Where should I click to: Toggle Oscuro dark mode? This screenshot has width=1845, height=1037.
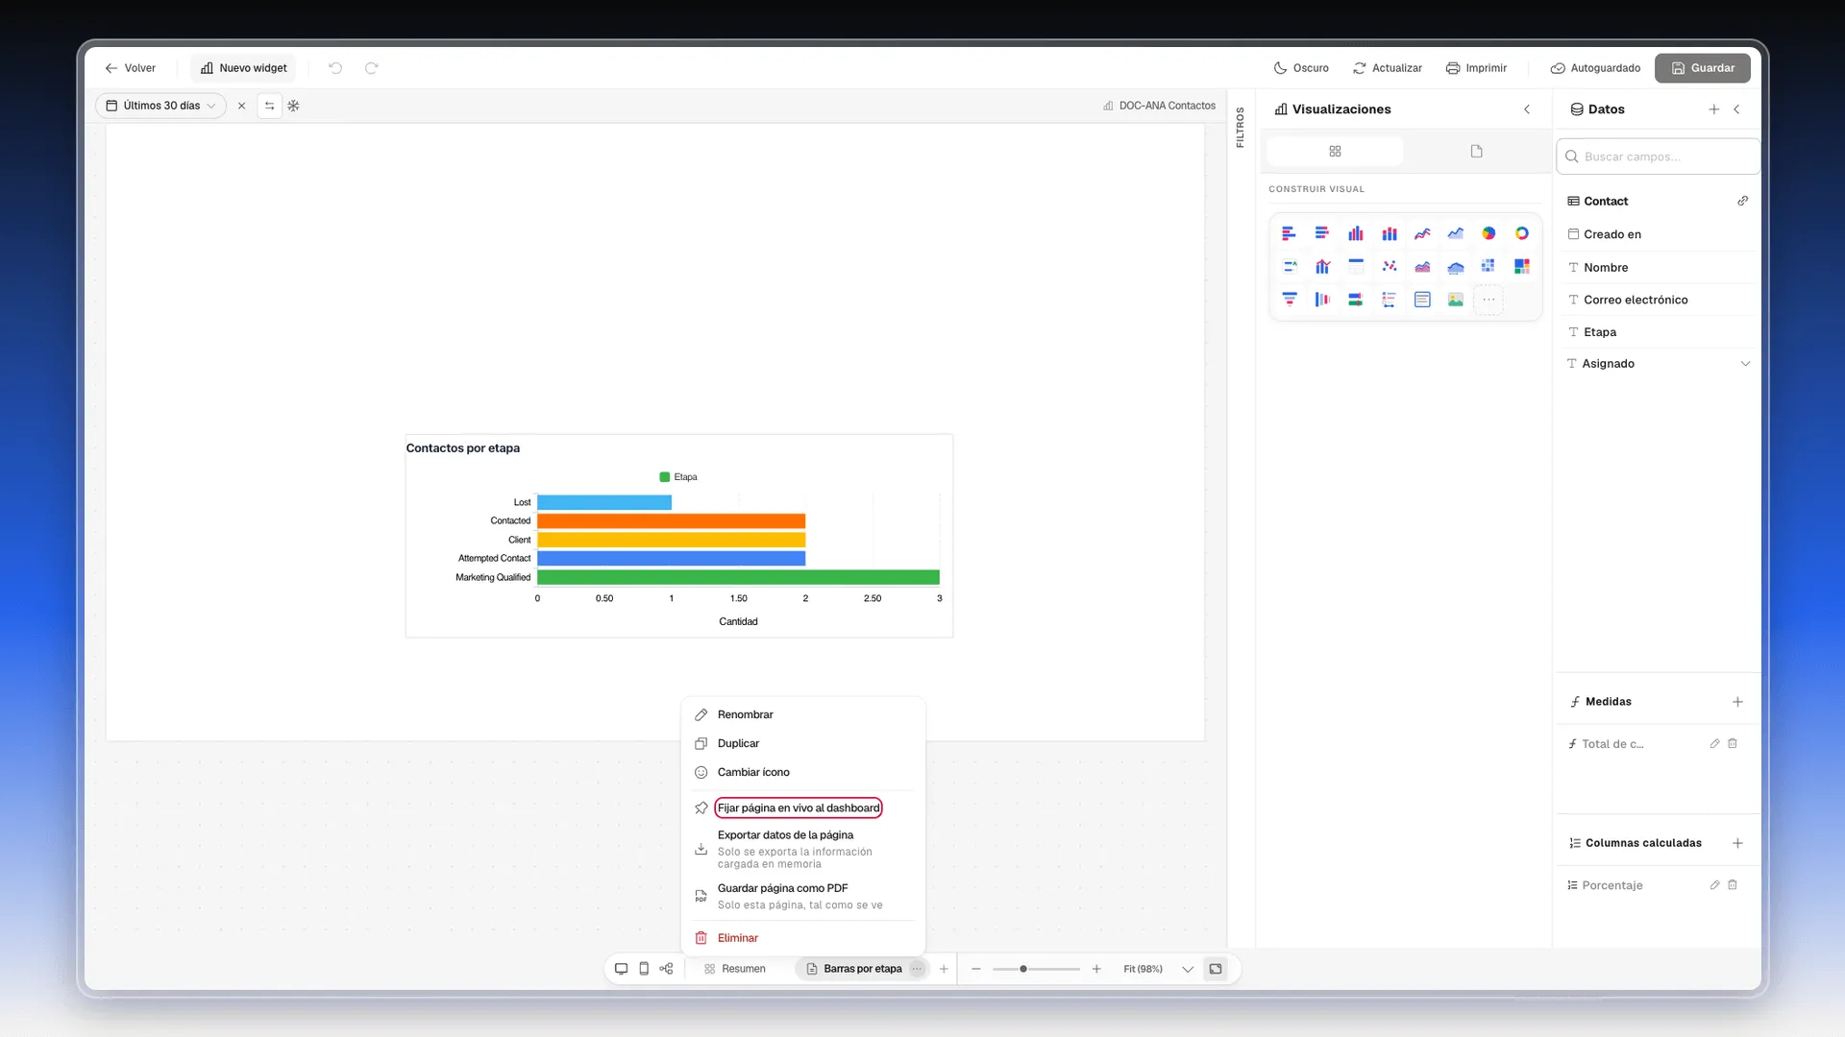pos(1301,68)
